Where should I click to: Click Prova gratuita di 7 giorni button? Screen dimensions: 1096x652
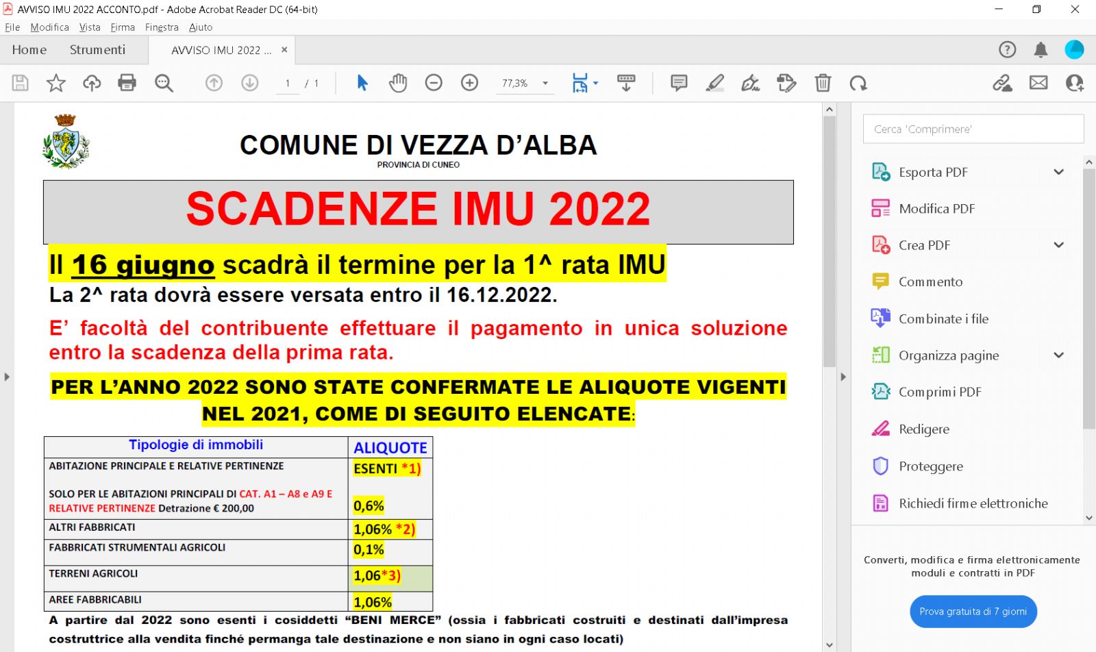point(973,612)
